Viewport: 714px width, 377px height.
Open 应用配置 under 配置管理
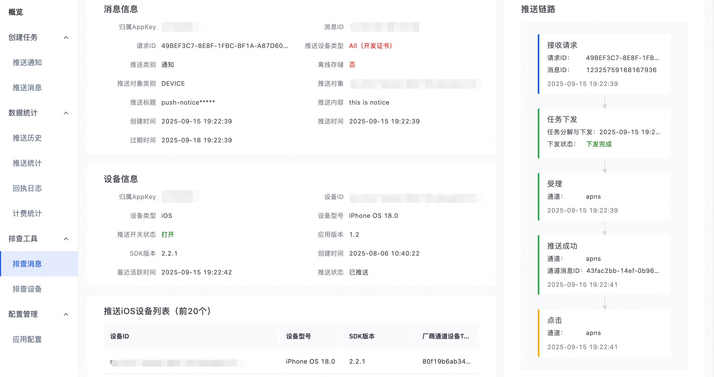pyautogui.click(x=27, y=339)
